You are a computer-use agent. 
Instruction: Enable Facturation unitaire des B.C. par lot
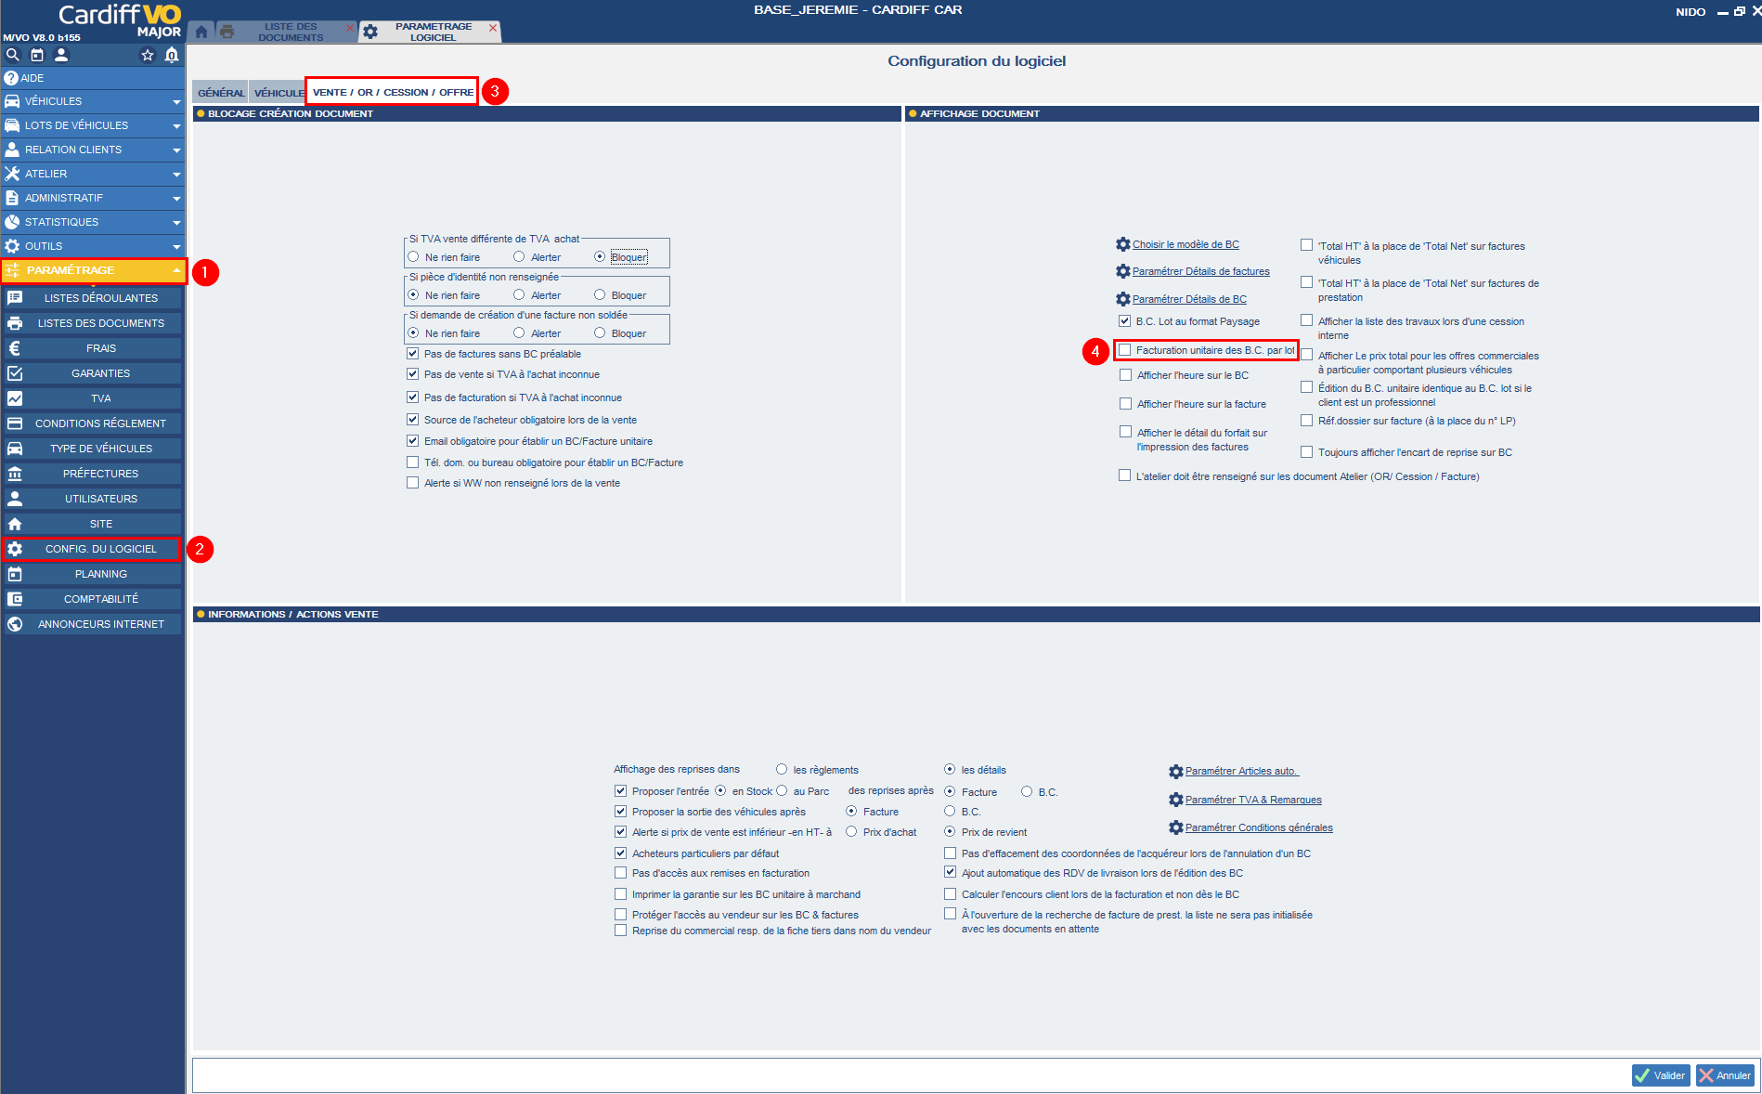pos(1125,350)
